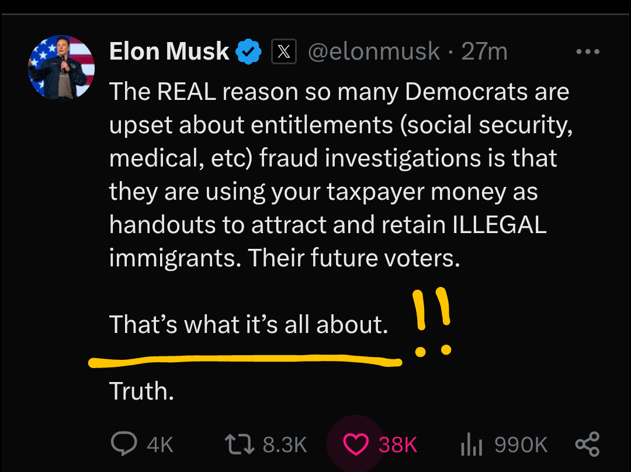Click the yellow double exclamation marks
Screen dimensions: 631x472
pos(432,322)
